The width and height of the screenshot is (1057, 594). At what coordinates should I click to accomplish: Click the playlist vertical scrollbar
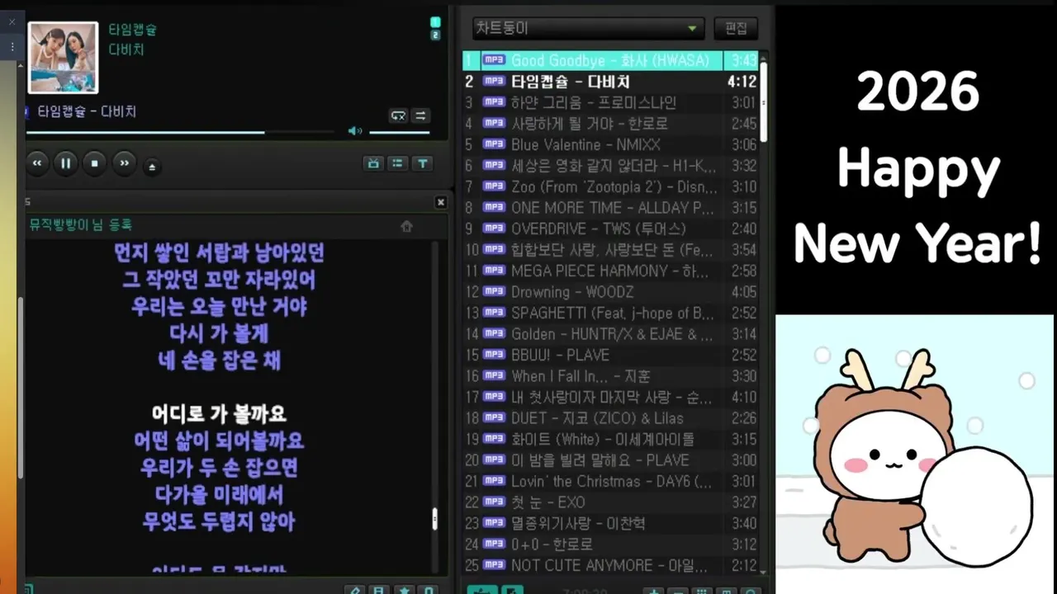pyautogui.click(x=763, y=102)
